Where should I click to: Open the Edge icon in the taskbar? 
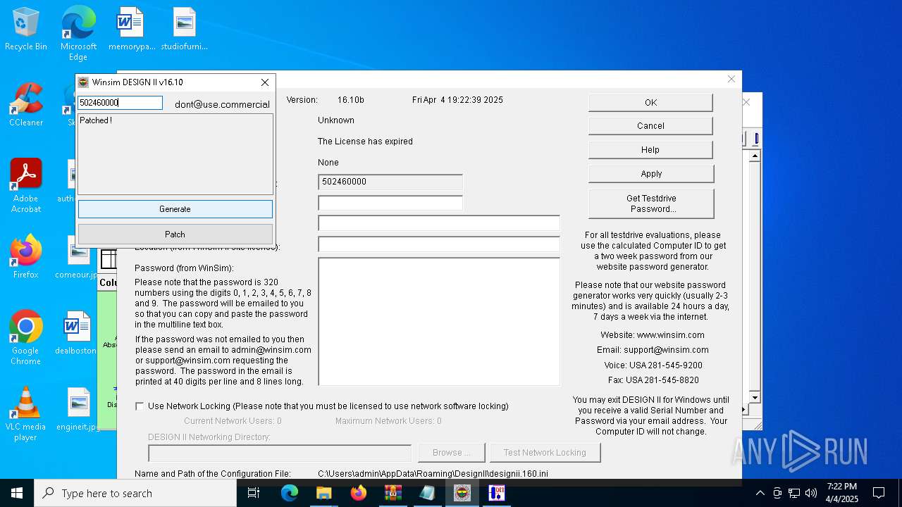290,493
